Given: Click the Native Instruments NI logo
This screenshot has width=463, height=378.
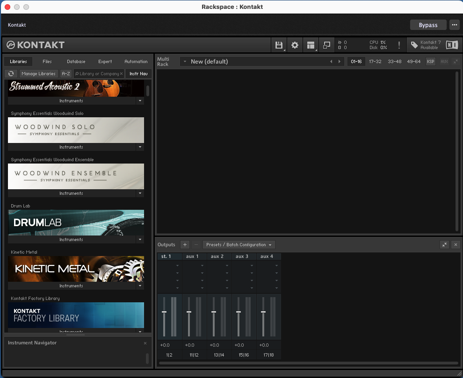Looking at the screenshot, I should [452, 45].
